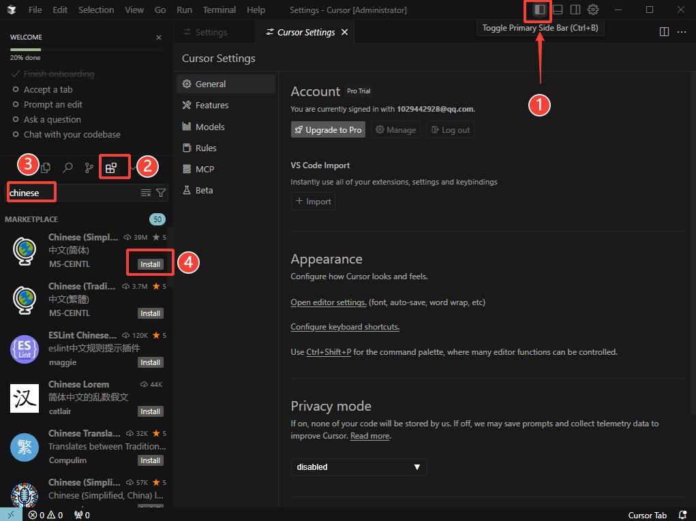Viewport: 696px width, 521px height.
Task: Close the Cursor Settings tab
Action: 344,32
